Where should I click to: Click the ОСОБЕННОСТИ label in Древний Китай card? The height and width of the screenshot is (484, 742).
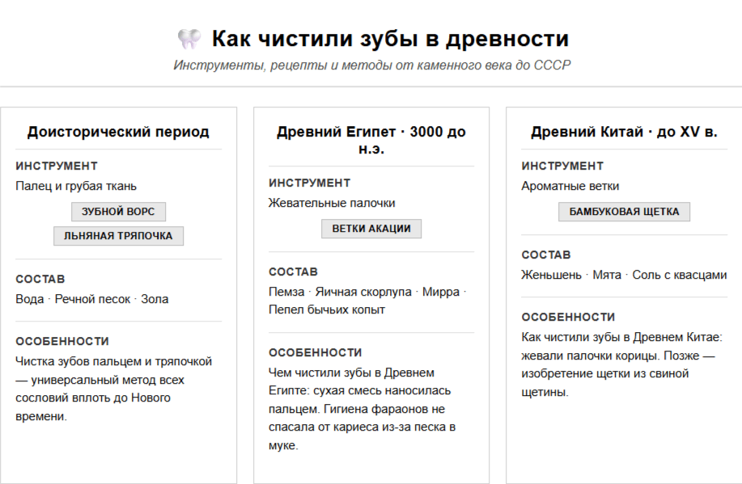pos(568,318)
